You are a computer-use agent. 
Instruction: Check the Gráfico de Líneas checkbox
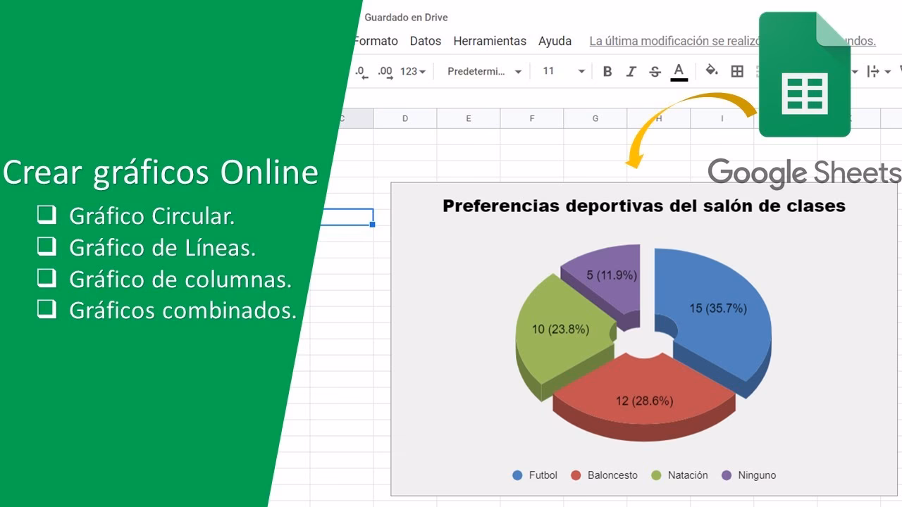[x=47, y=247]
